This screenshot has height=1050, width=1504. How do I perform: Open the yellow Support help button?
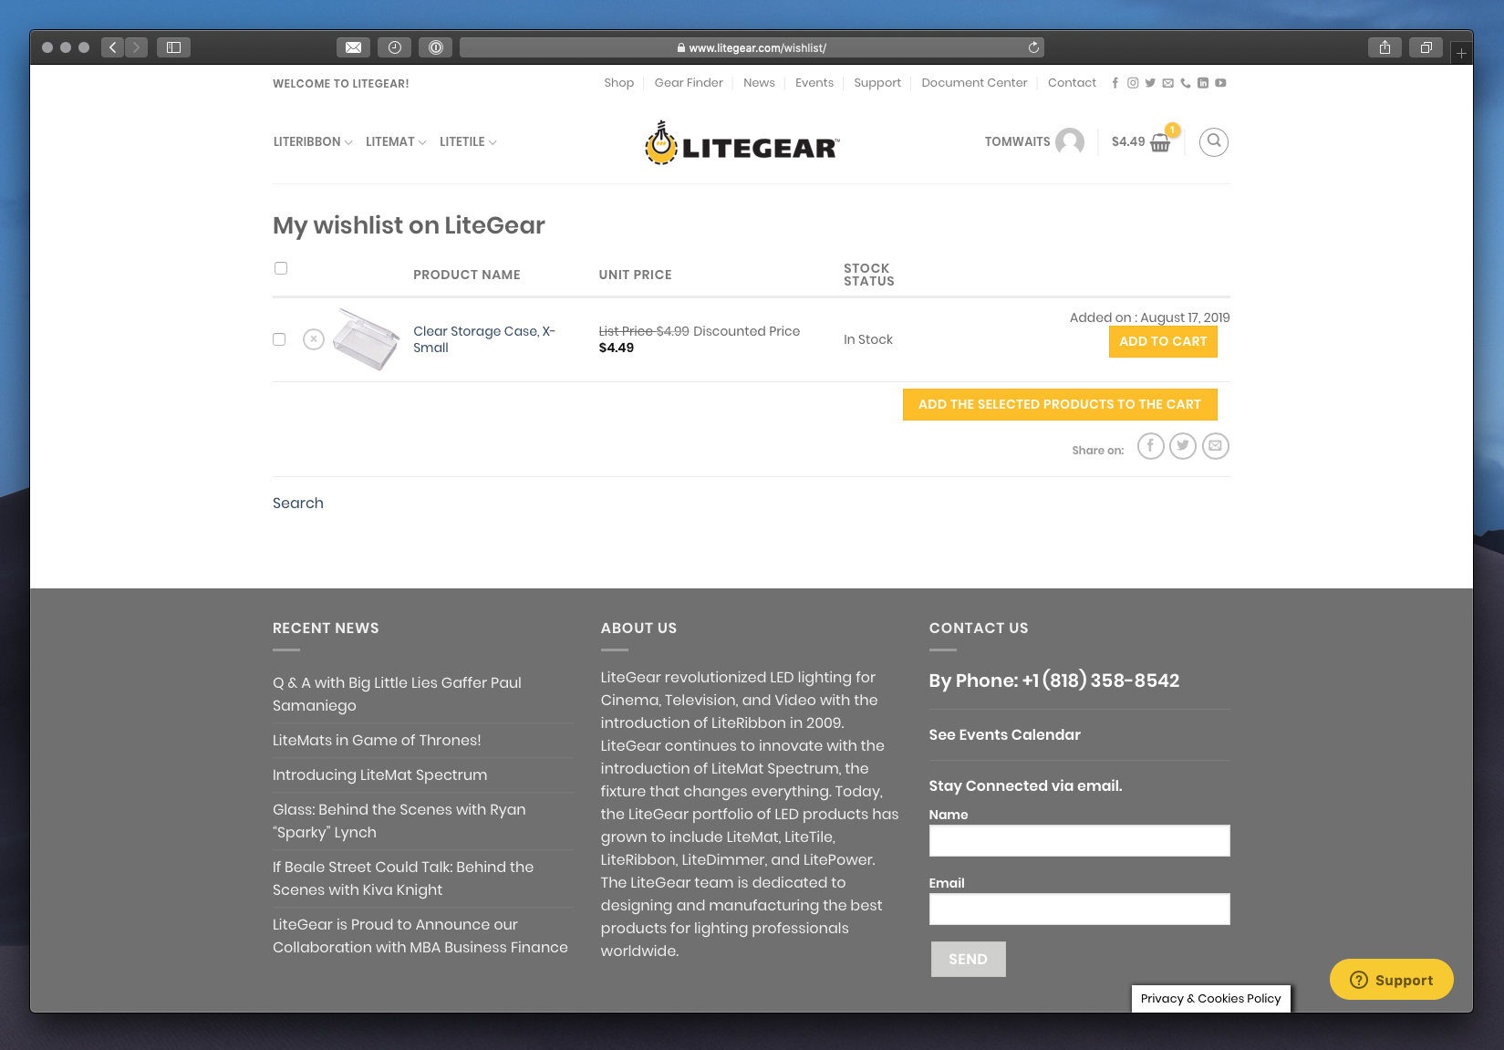1391,980
